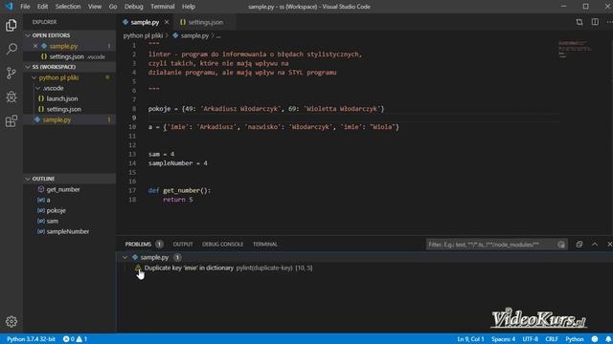Open the File menu

pos(25,7)
